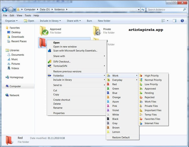Click the Open toolbar button

[x=29, y=21]
